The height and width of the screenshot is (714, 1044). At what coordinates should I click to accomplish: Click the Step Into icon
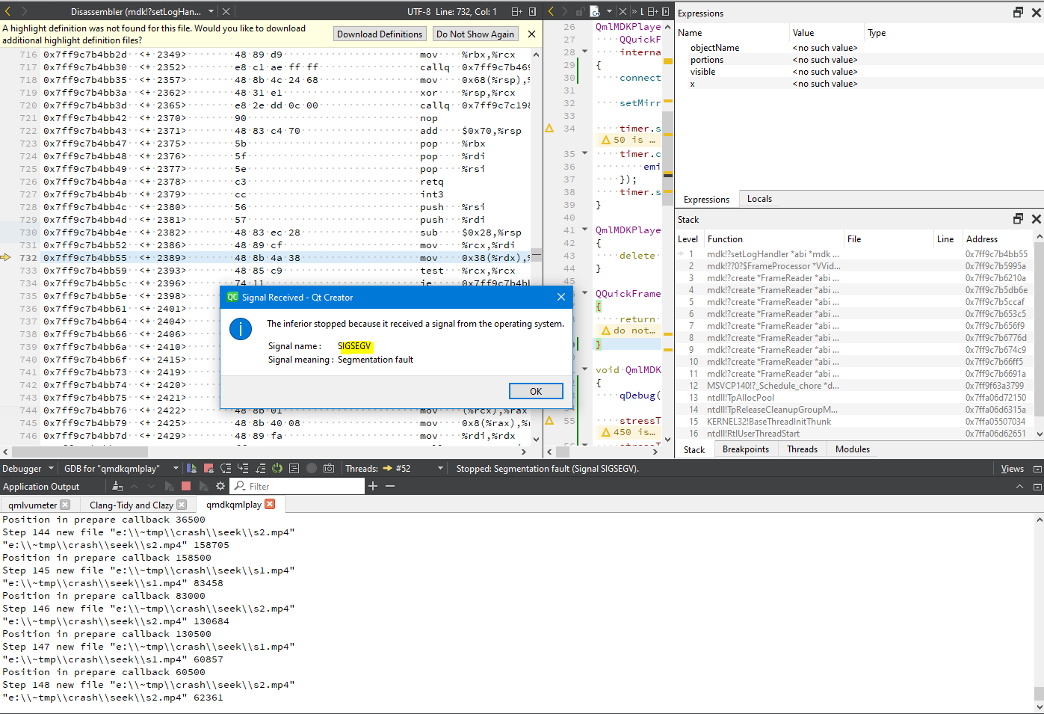pos(243,468)
